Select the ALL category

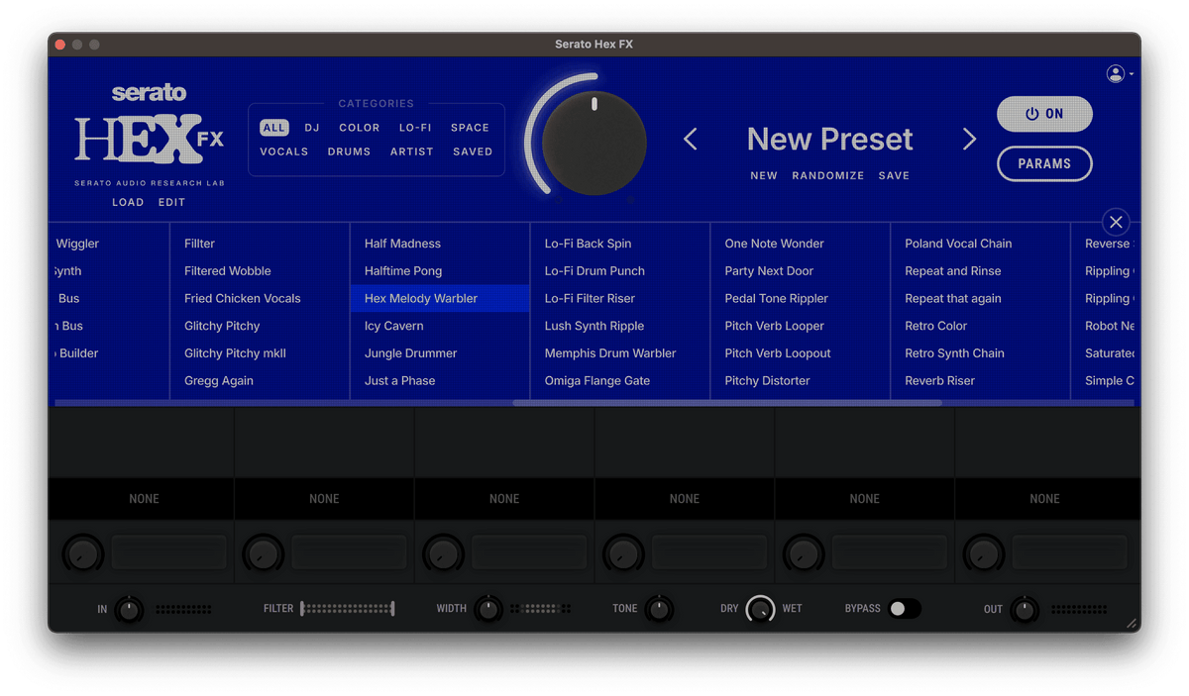pyautogui.click(x=274, y=128)
